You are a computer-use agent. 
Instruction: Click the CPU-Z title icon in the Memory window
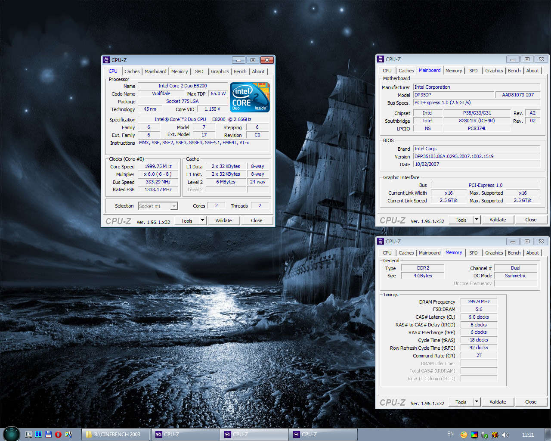click(381, 242)
